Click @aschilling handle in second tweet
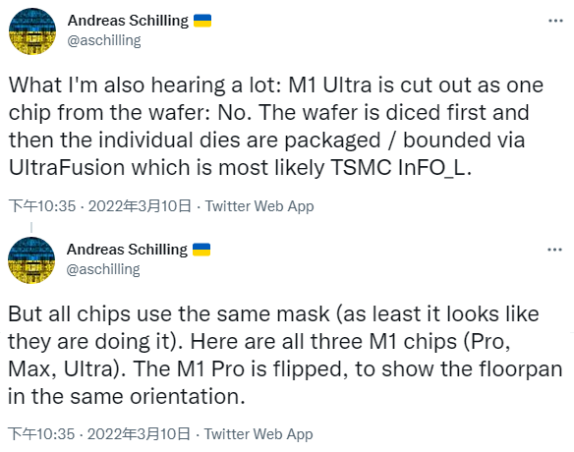The height and width of the screenshot is (452, 574). [103, 269]
